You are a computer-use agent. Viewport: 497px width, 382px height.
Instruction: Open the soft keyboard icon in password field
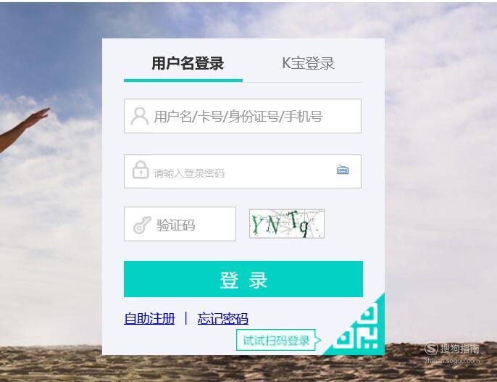[343, 170]
